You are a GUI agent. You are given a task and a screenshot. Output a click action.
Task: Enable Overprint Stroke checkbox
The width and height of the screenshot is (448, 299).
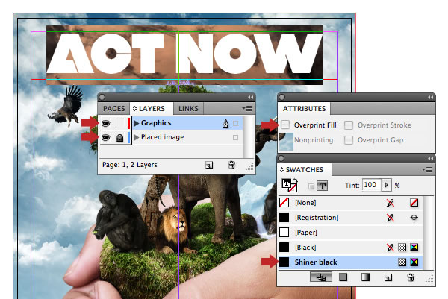click(349, 125)
